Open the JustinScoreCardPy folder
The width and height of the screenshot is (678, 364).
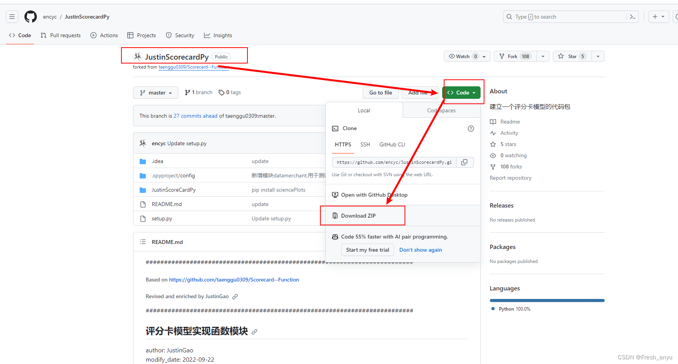pos(174,190)
